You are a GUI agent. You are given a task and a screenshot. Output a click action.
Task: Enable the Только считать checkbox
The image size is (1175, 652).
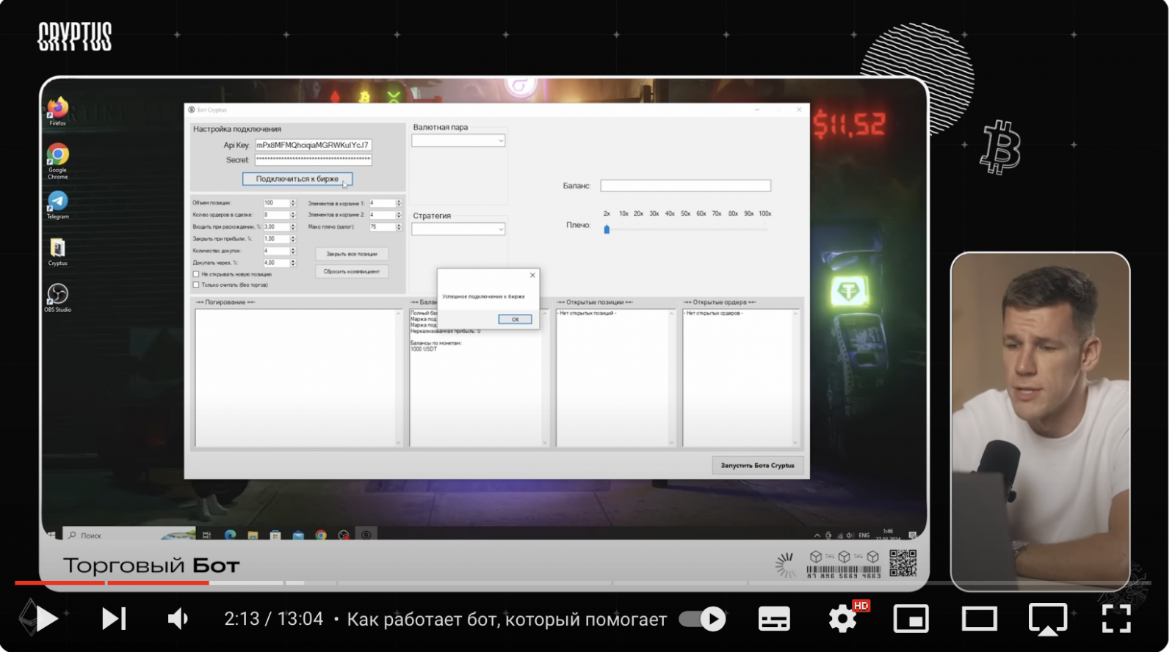tap(196, 285)
